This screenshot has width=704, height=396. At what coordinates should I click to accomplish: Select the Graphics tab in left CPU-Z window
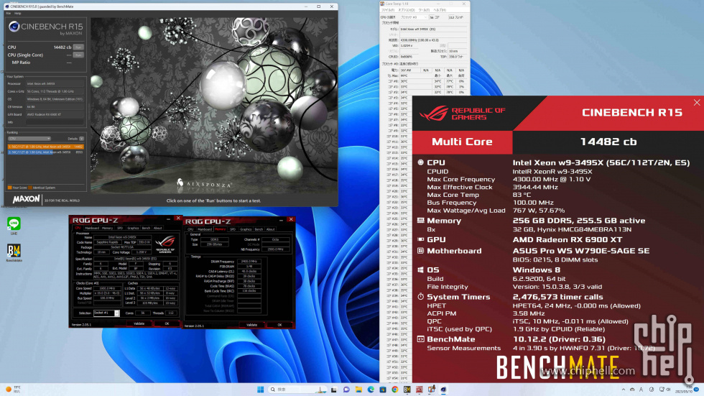click(133, 228)
